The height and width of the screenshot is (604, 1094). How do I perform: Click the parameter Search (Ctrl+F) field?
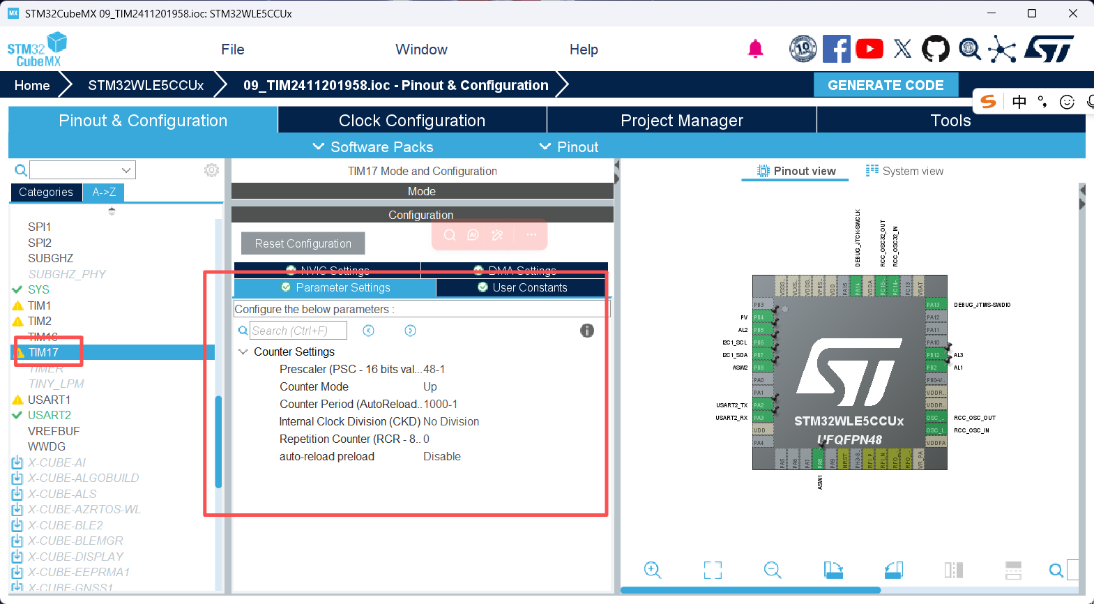coord(298,331)
